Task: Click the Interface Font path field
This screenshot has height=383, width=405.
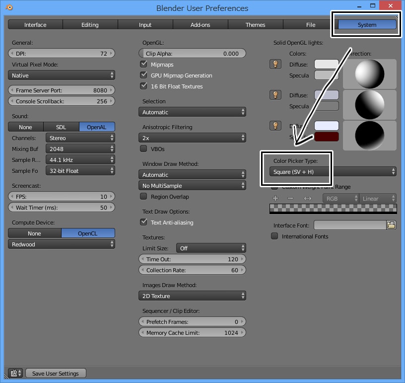Action: click(350, 225)
